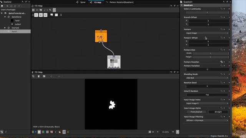Show the histogram icon in 2D view bottom bar

click(x=60, y=132)
